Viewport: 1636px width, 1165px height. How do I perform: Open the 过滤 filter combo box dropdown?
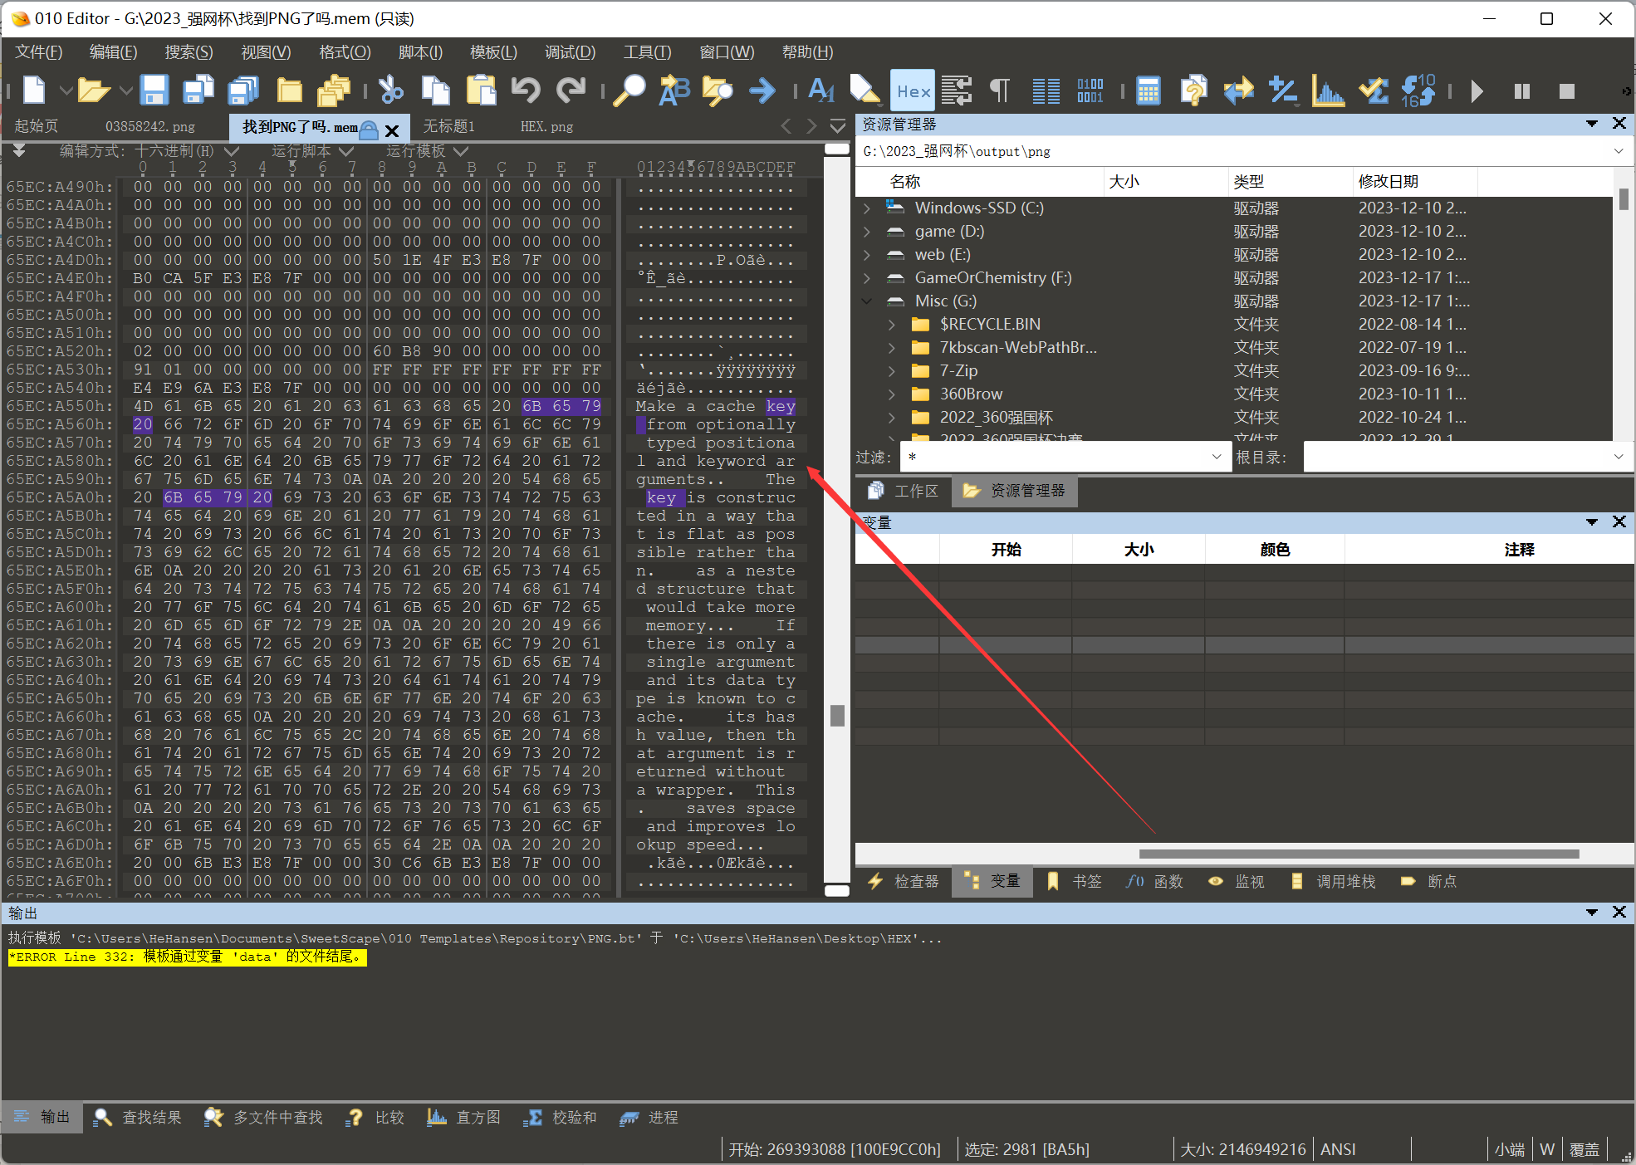coord(1217,457)
